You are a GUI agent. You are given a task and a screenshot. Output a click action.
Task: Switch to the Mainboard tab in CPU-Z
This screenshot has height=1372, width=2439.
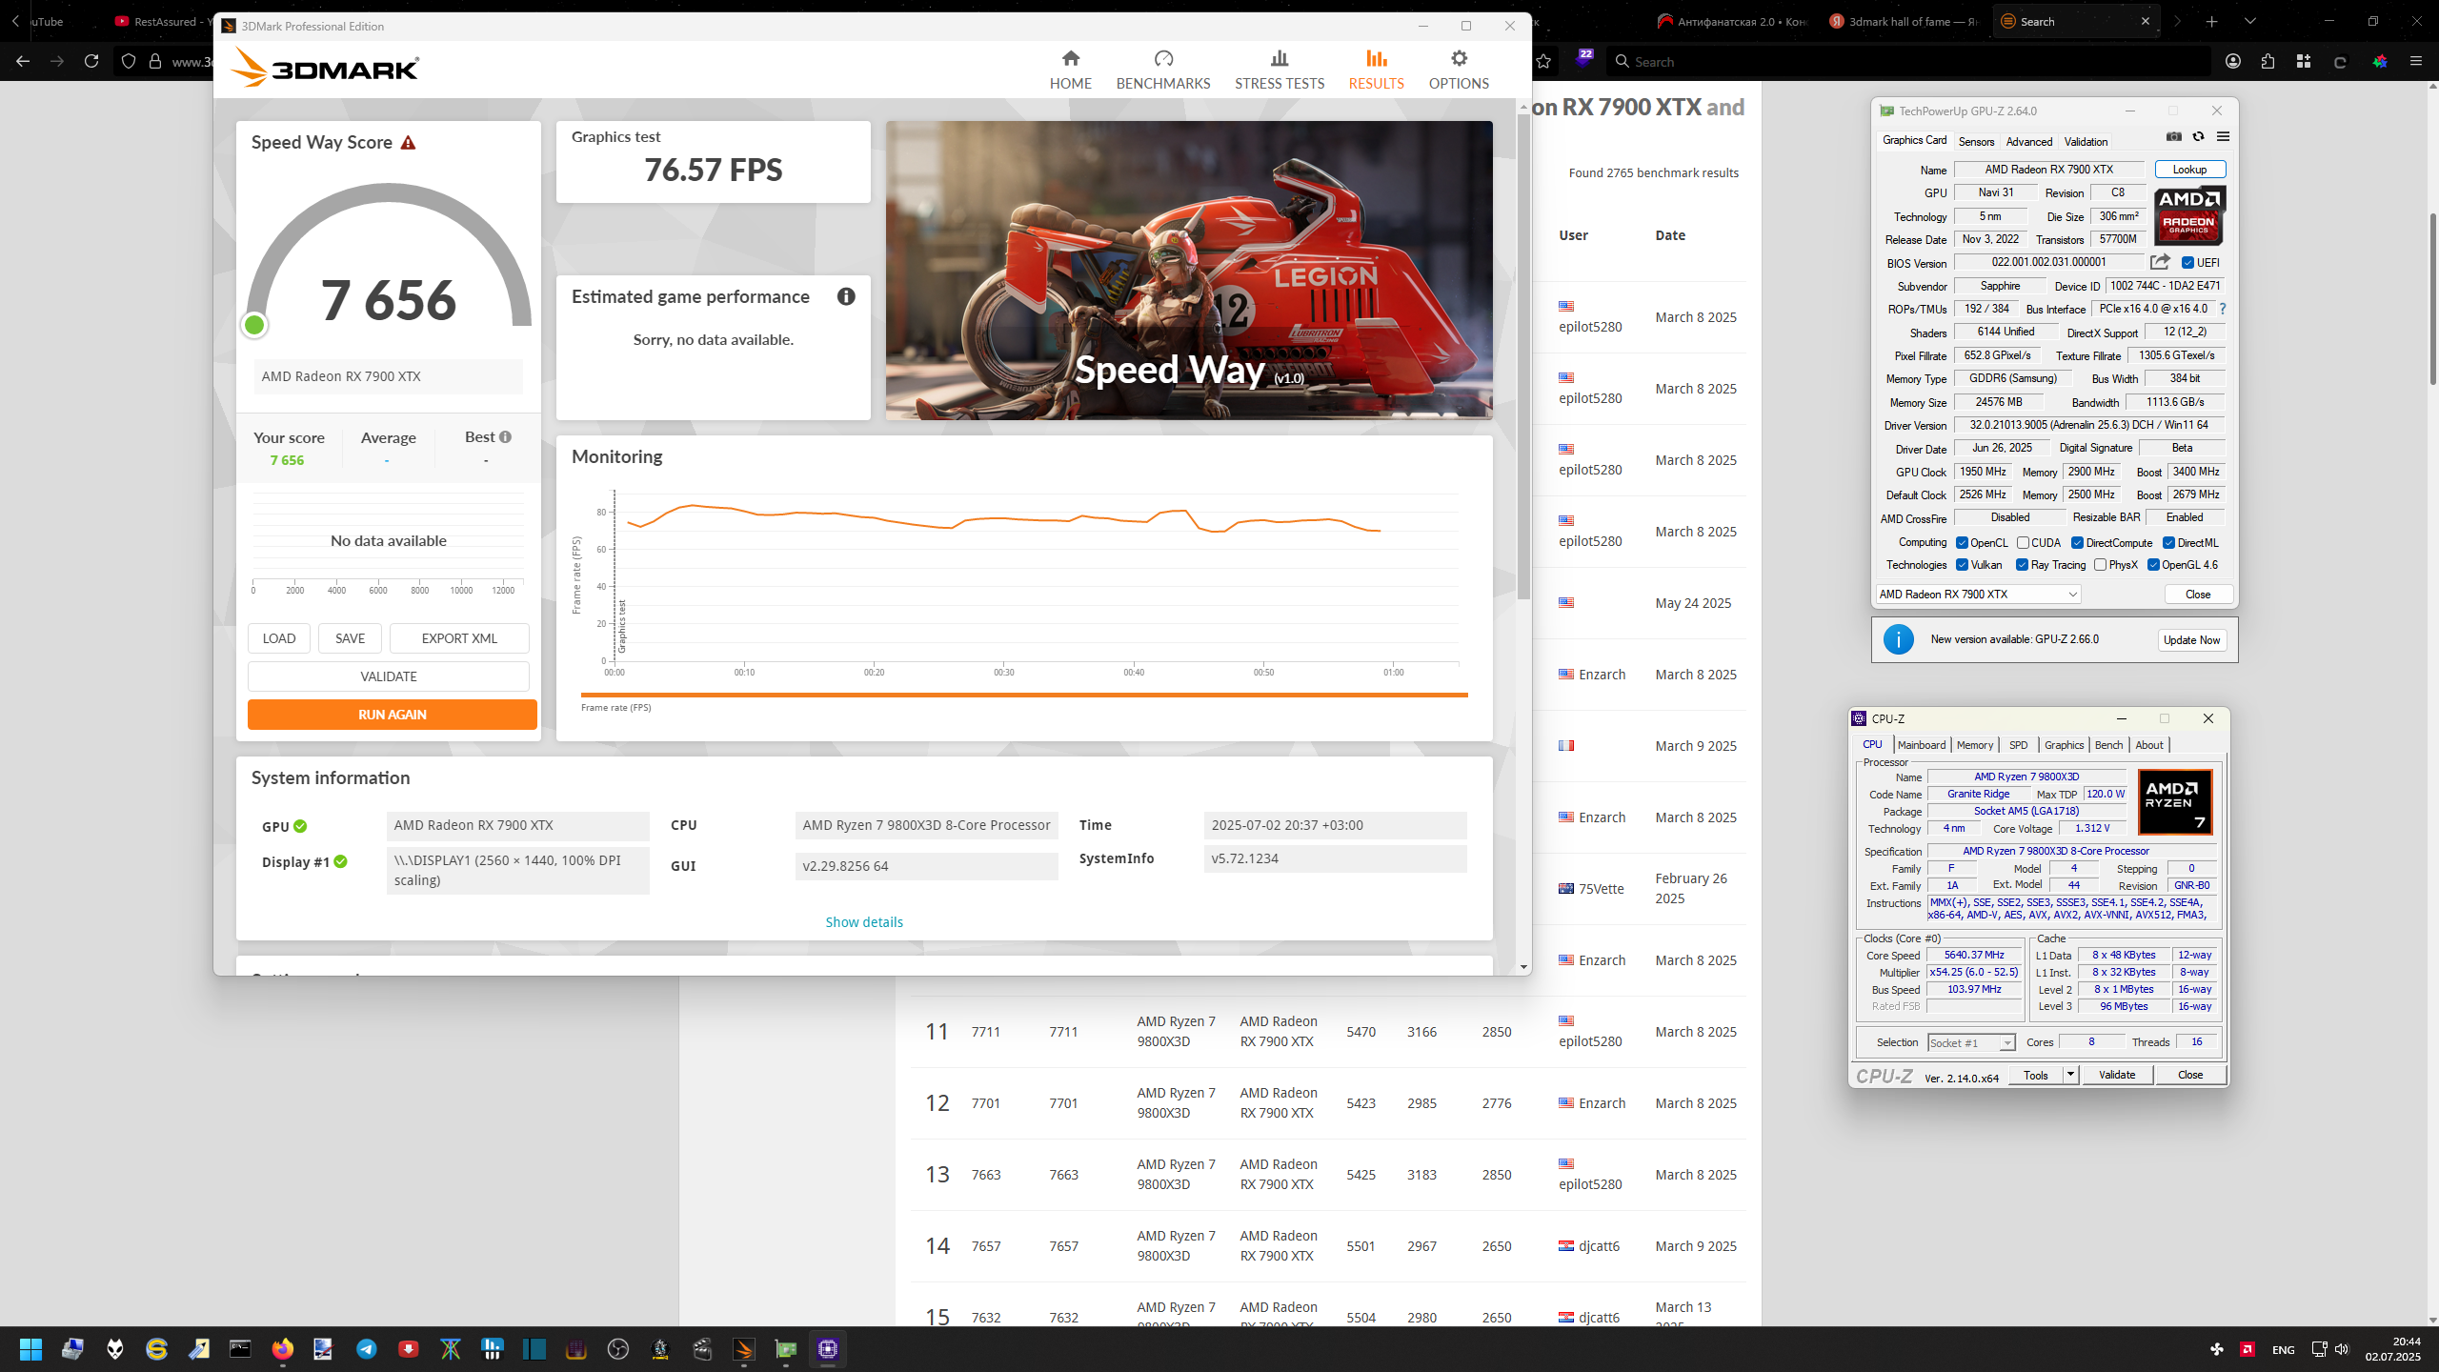tap(1921, 745)
